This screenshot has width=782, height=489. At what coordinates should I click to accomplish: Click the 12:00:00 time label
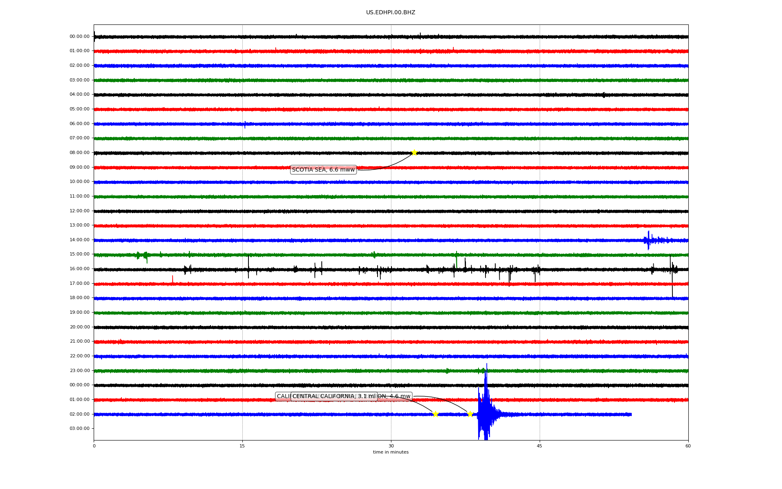coord(79,211)
